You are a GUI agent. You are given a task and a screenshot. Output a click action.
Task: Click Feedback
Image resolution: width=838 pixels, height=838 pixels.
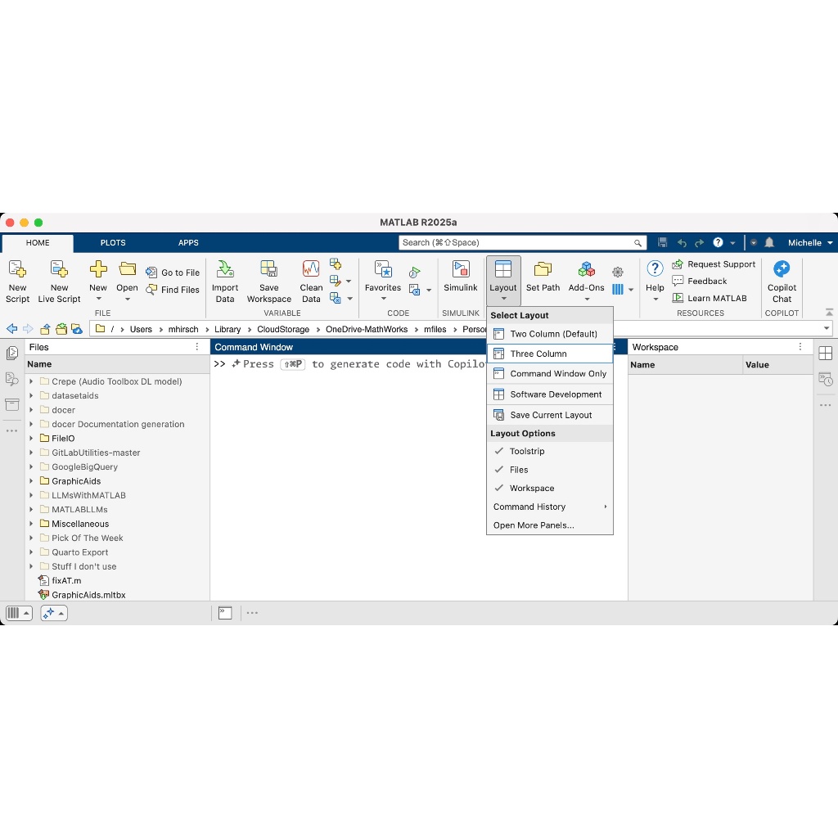[699, 282]
